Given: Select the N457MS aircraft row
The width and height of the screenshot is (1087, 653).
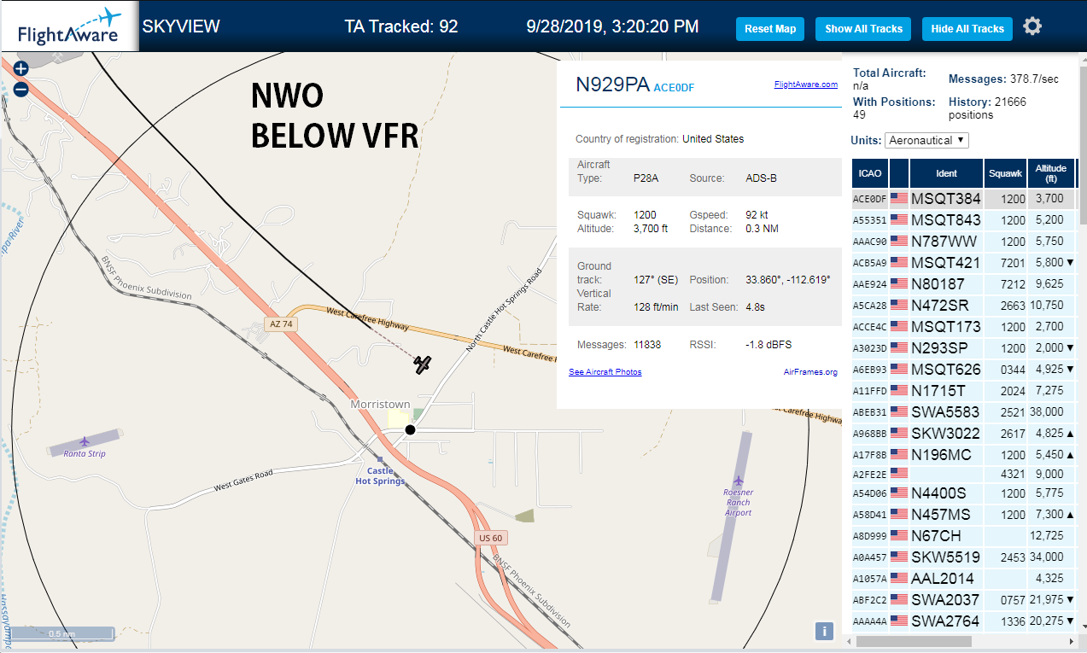Looking at the screenshot, I should coord(964,515).
